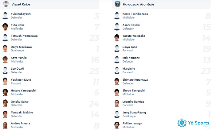212x130 pixels.
Task: Open the Vissel Kobe team header
Action: (49, 4)
